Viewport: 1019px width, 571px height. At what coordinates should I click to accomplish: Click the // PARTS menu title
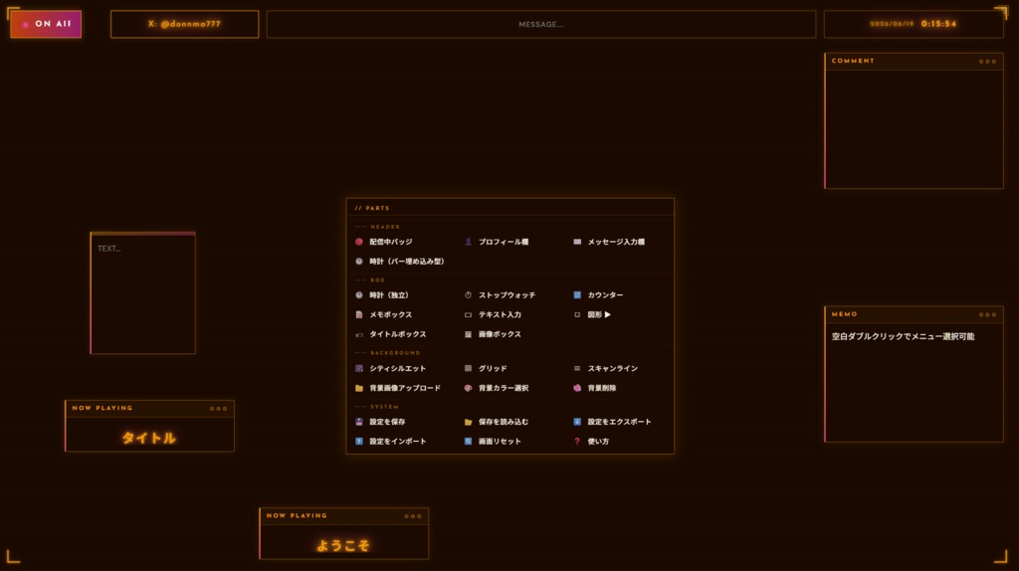click(372, 208)
